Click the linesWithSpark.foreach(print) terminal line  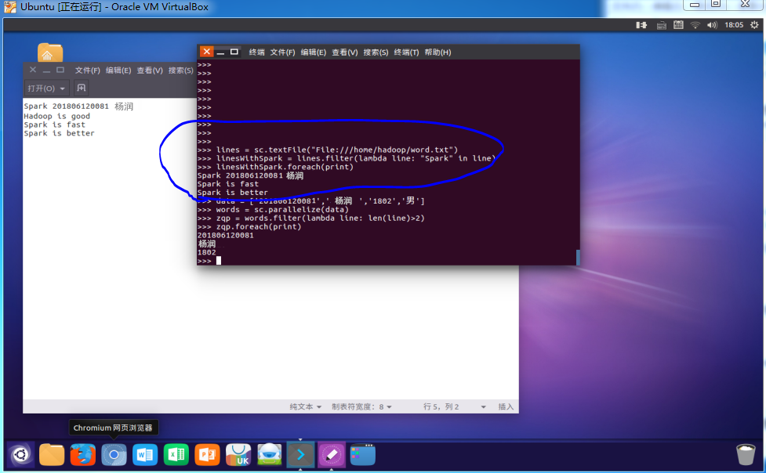pos(275,167)
